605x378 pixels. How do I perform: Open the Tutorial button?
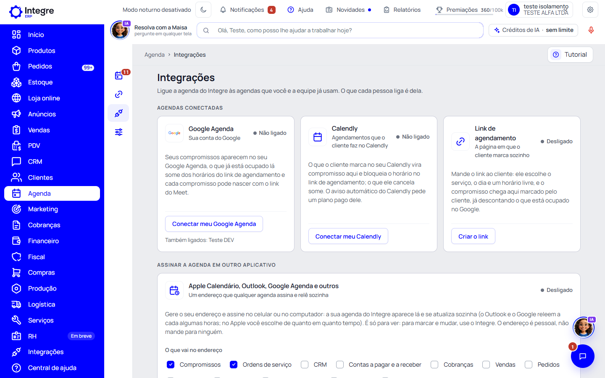pos(570,55)
